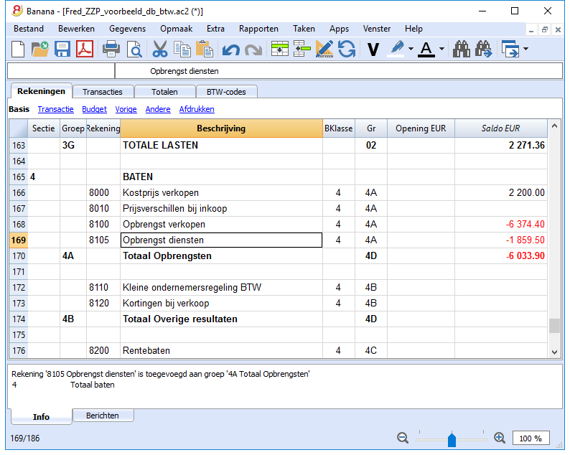The width and height of the screenshot is (570, 455).
Task: Open the text color dropdown arrow
Action: [x=441, y=49]
